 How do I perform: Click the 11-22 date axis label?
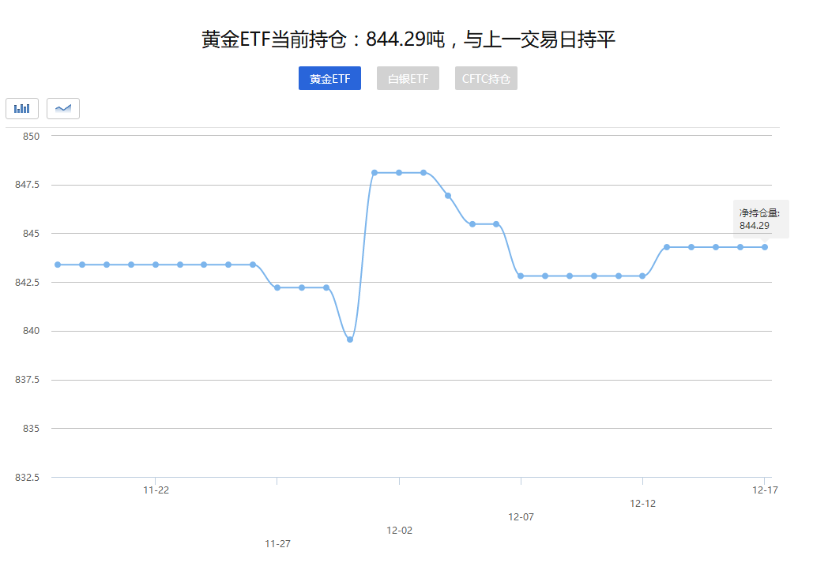(x=156, y=490)
